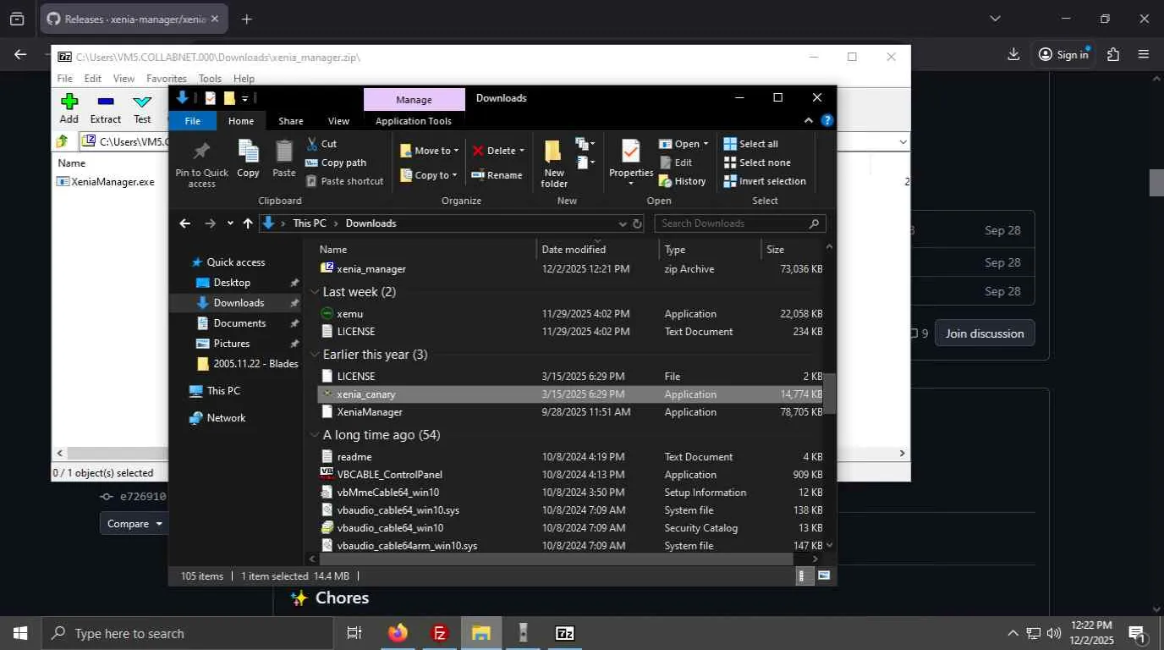Click Copy path in the Clipboard group

[336, 162]
